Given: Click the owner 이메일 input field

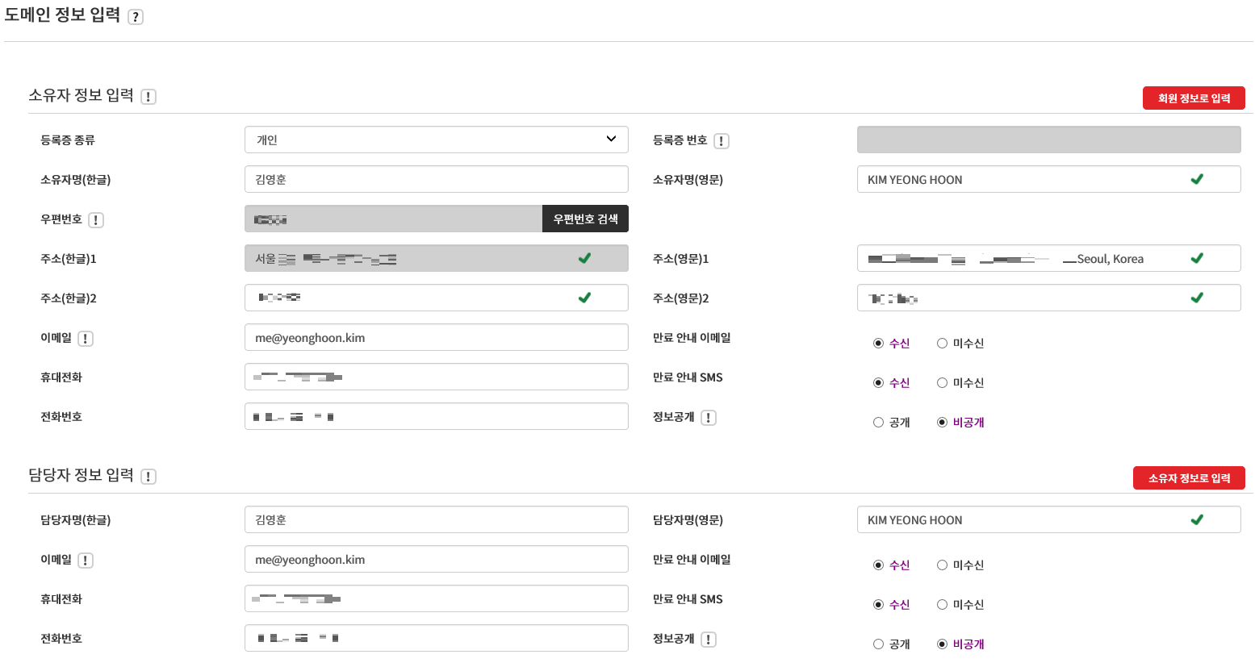Looking at the screenshot, I should point(436,337).
